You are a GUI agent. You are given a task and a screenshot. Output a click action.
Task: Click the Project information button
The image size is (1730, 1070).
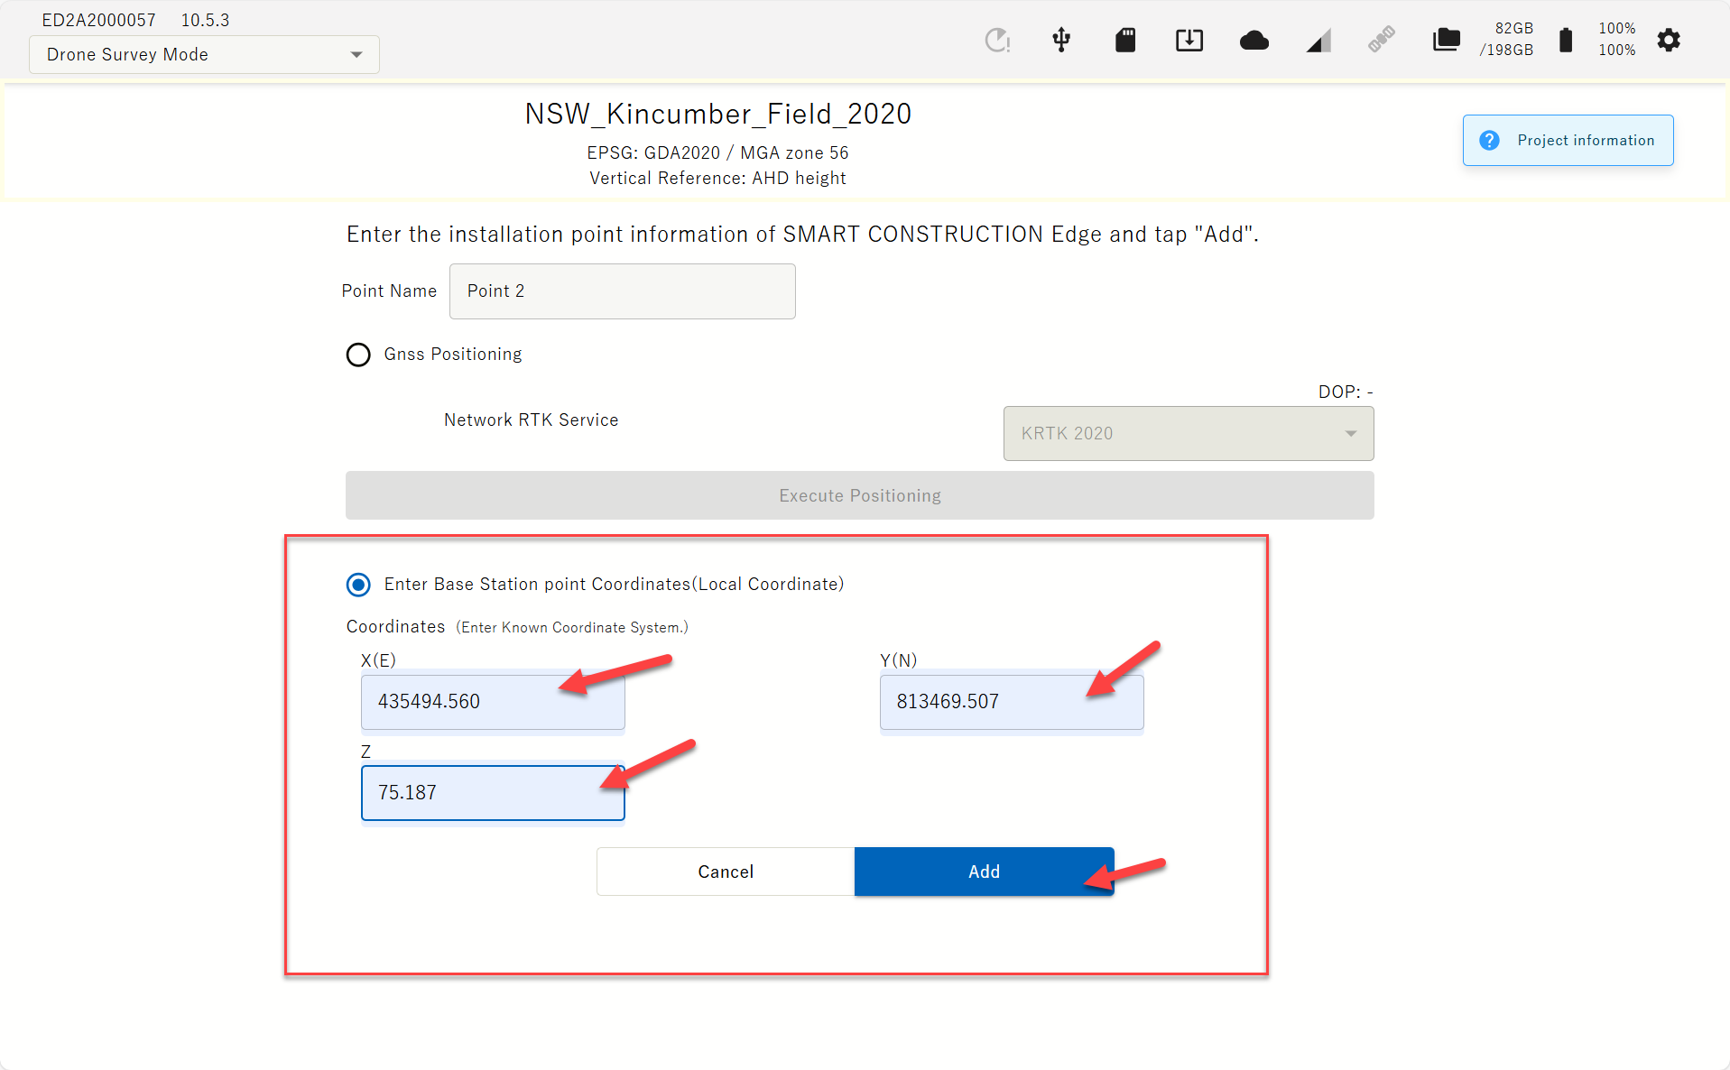pos(1568,140)
